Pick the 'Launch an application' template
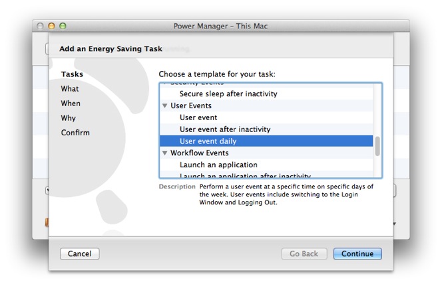 (x=266, y=165)
